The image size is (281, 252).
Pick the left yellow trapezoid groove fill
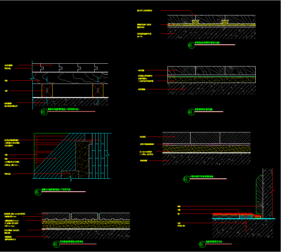(195, 22)
